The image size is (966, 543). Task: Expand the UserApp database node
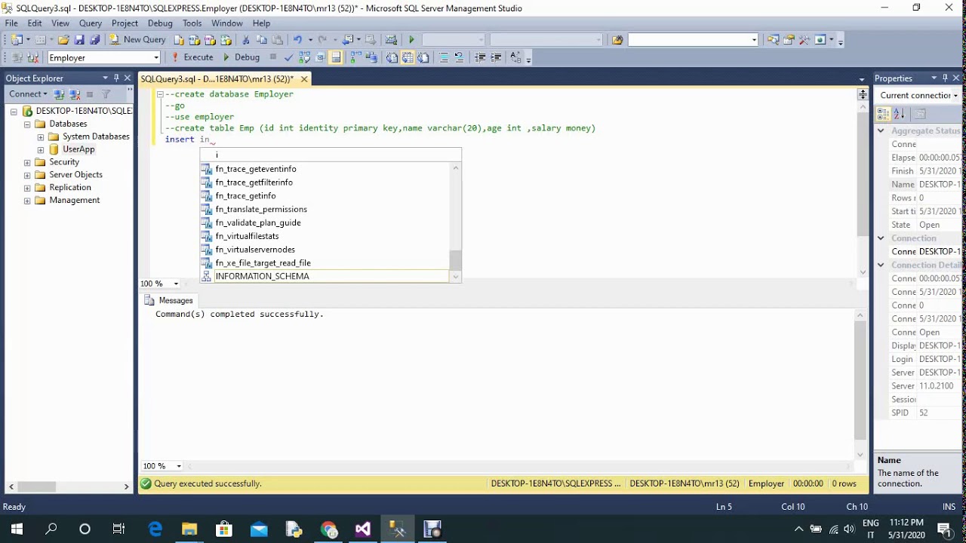41,149
